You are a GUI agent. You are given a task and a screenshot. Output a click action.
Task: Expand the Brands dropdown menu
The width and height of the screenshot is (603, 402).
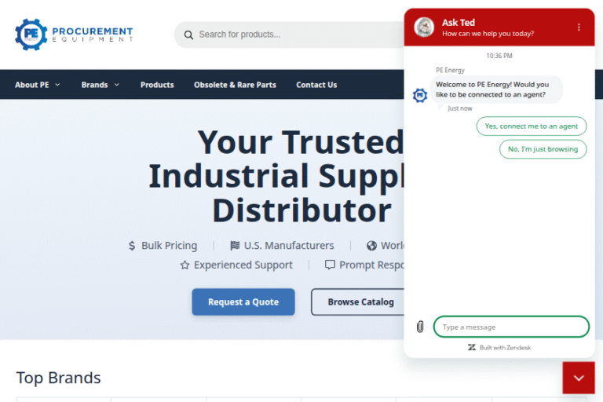[x=100, y=85]
